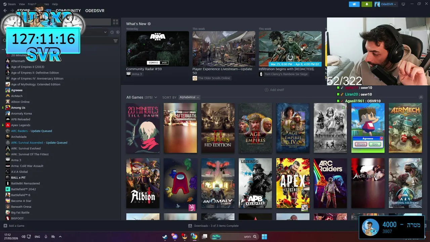Open Infiltration begins with [REDACTED] card
This screenshot has height=242, width=430.
pos(290,49)
